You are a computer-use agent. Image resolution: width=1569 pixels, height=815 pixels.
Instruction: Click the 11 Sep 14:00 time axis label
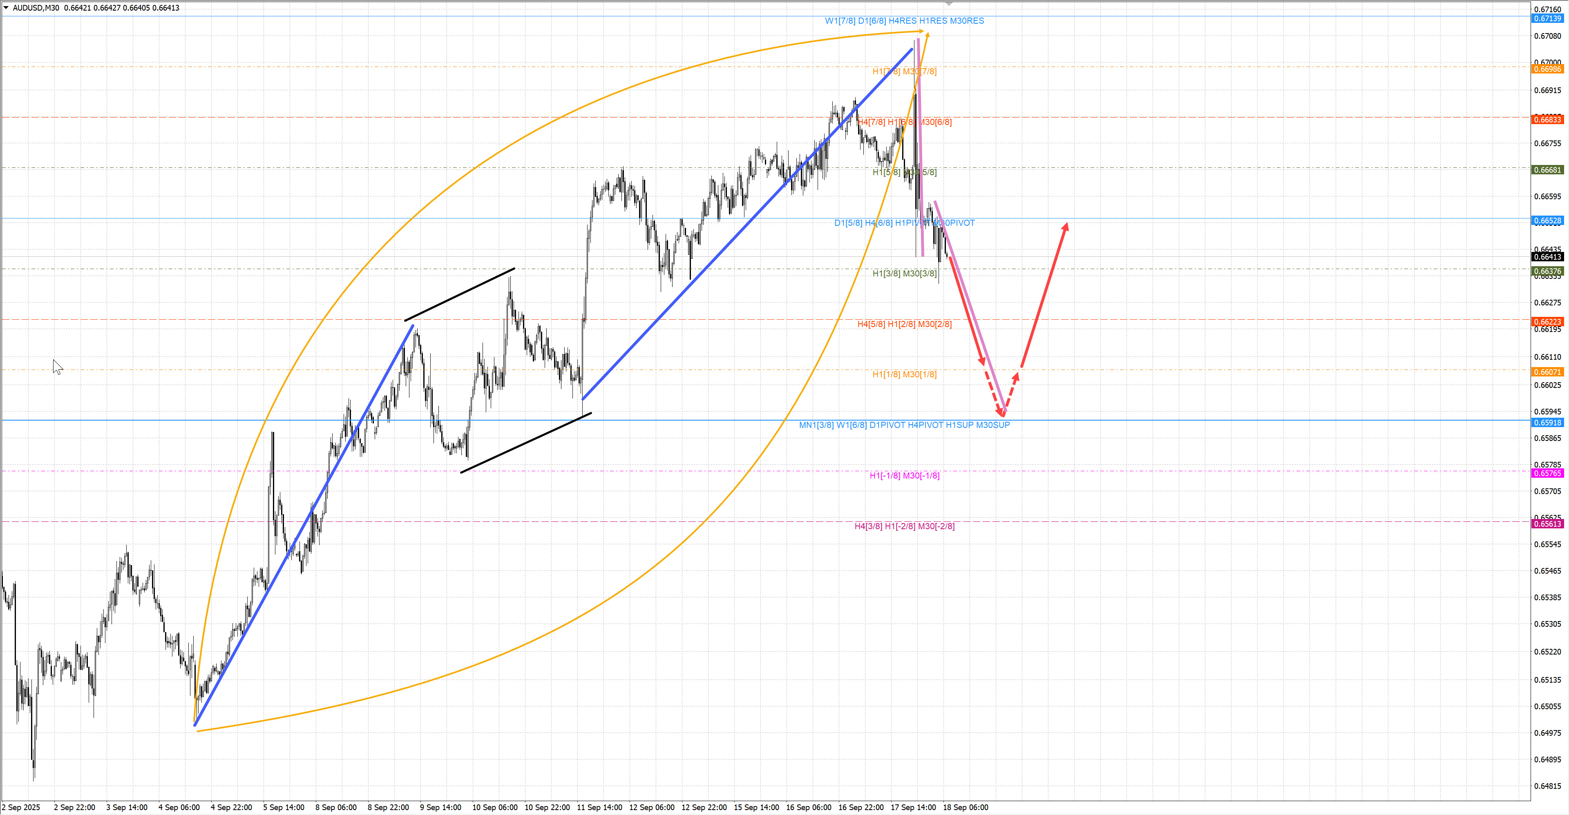tap(599, 807)
